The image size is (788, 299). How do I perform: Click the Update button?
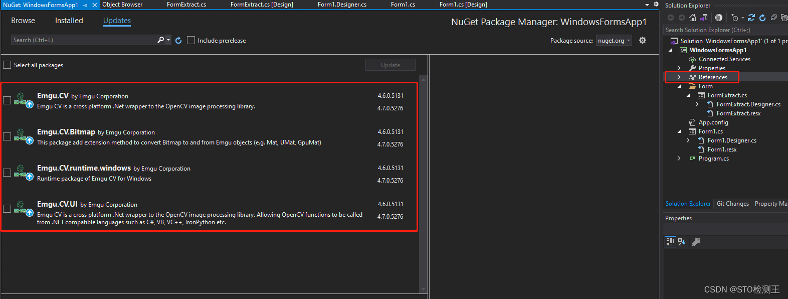tap(390, 65)
